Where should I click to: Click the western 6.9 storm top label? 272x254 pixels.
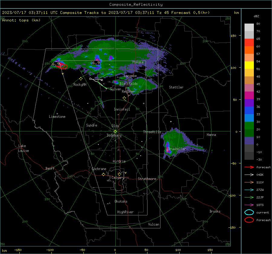(56, 64)
